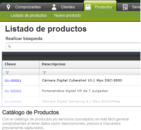141x130 pixels.
Task: Select the Portaretratos digital HP row
Action: pyautogui.click(x=71, y=91)
